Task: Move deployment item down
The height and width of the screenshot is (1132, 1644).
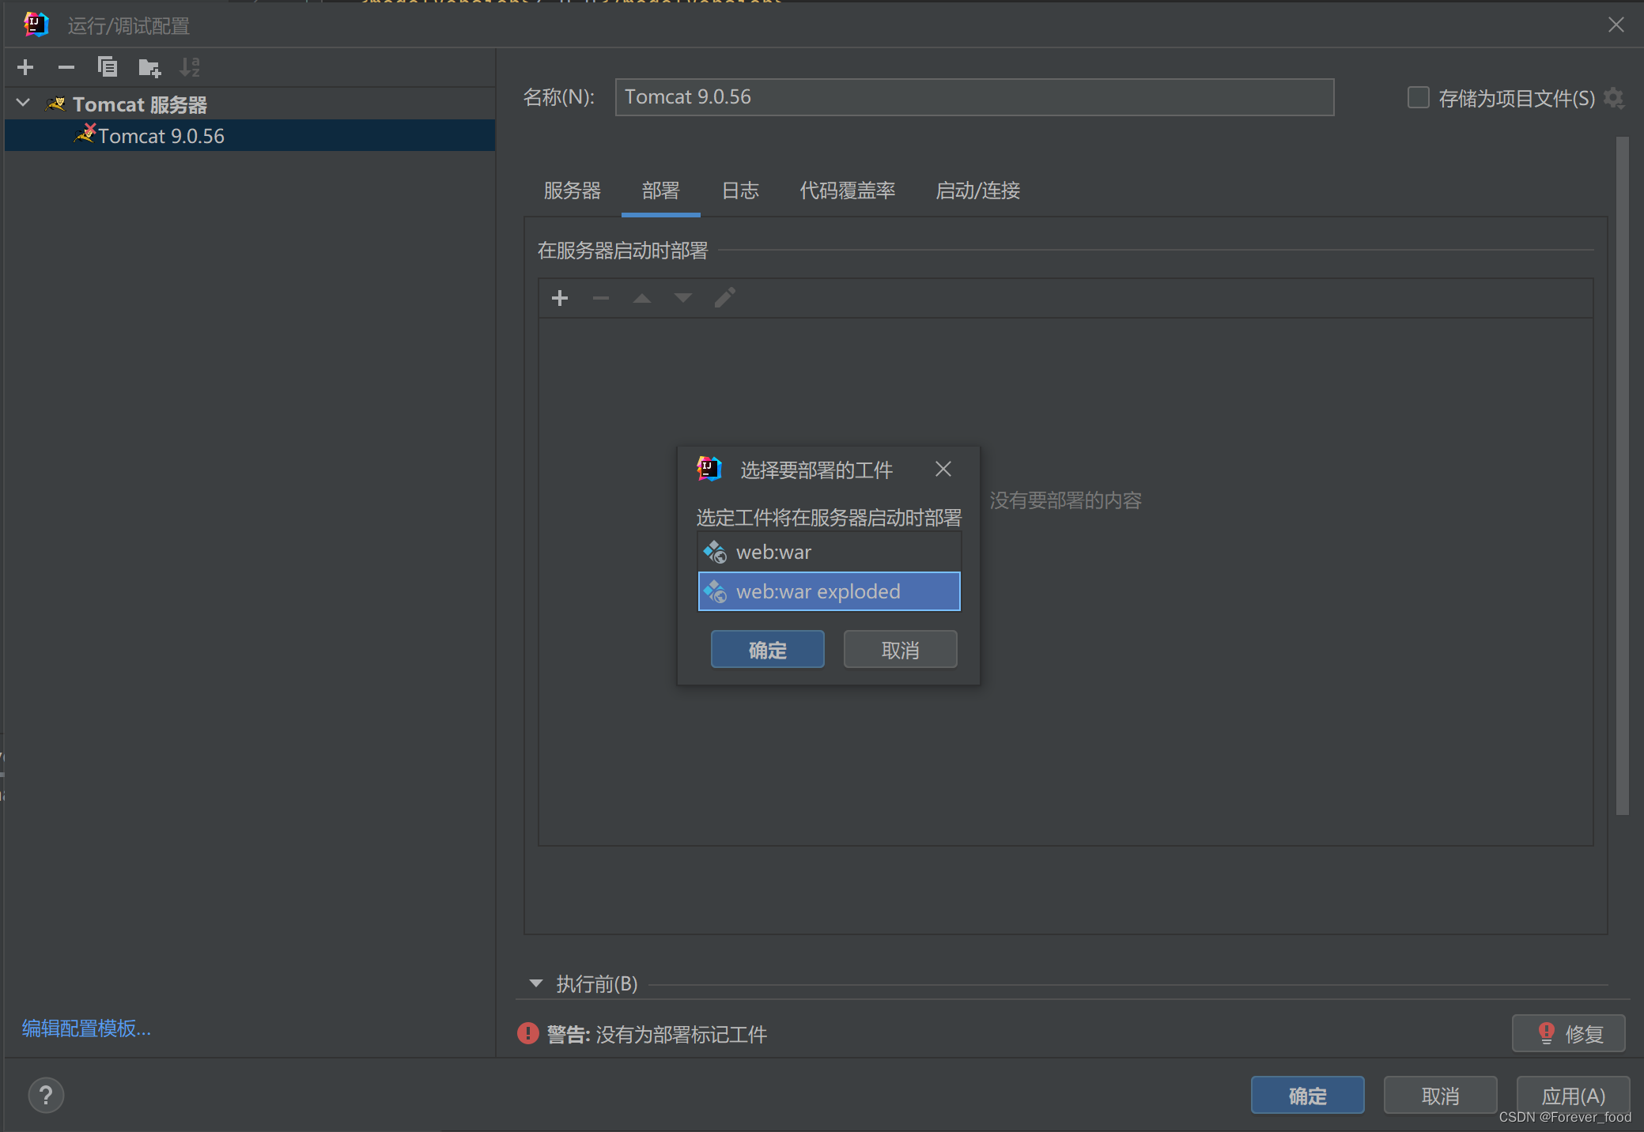Action: 683,298
